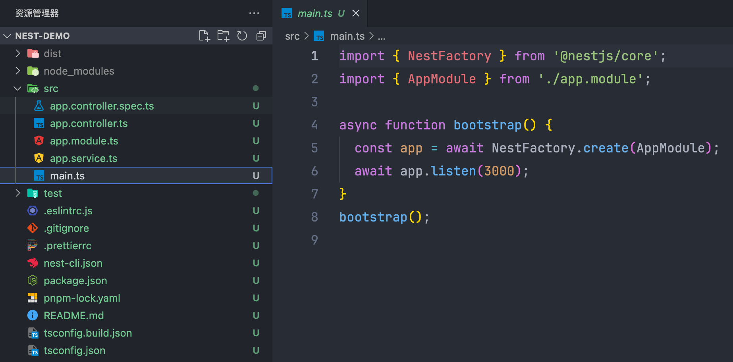Click the node_modules folder icon
Viewport: 733px width, 362px height.
(33, 71)
